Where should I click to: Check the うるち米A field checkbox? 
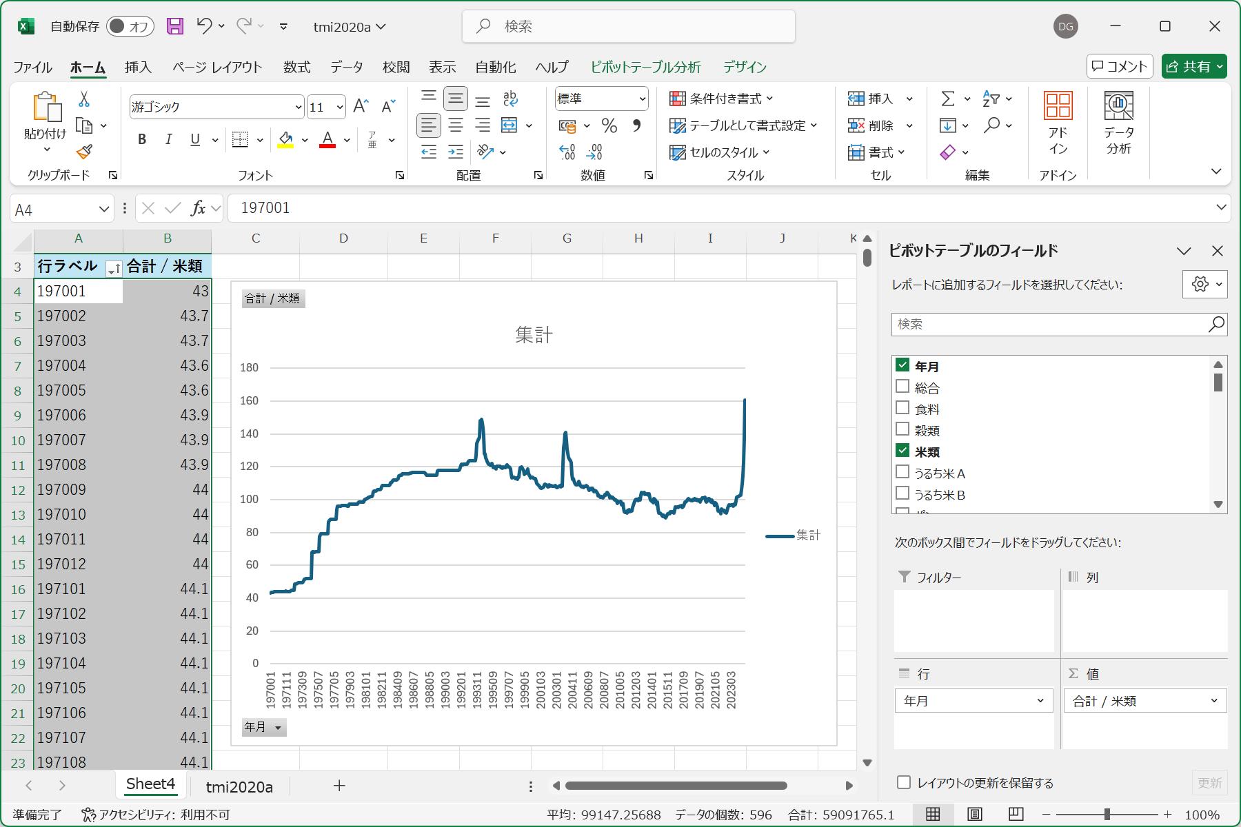tap(902, 471)
